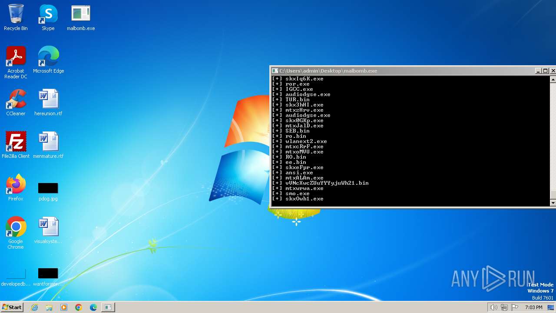Screen dimensions: 556x313
Task: Click the vUNcXwcZUuYYYyjuWh21.bin line
Action: pyautogui.click(x=321, y=183)
